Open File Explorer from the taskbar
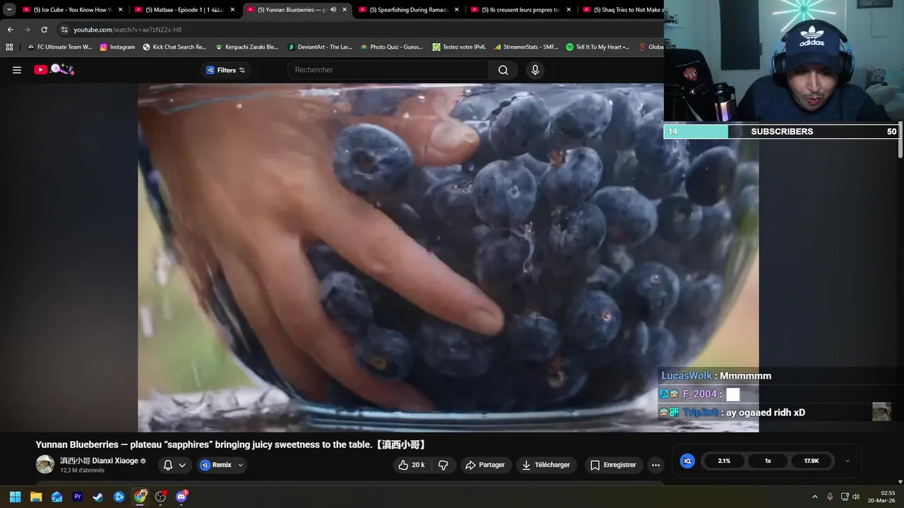The height and width of the screenshot is (508, 904). (36, 497)
